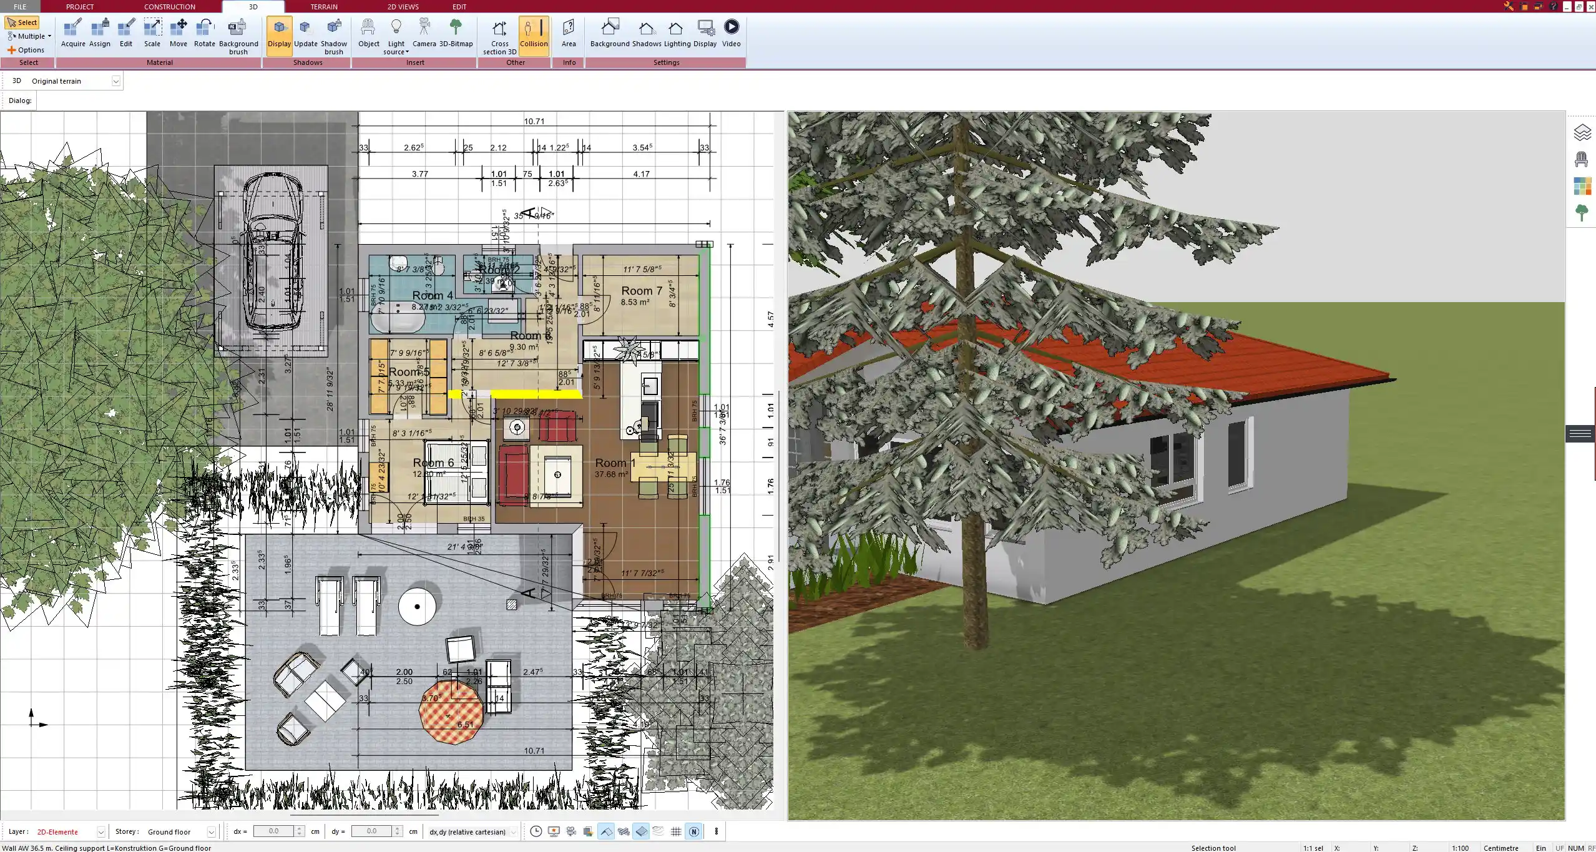Viewport: 1596px width, 852px height.
Task: Click the clock icon in bottom toolbar
Action: 536,831
